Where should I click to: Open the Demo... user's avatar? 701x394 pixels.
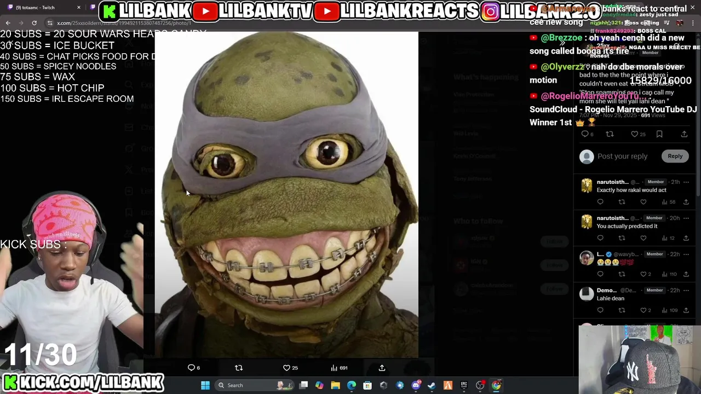(587, 294)
